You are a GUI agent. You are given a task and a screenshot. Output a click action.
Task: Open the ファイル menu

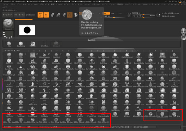59,4
